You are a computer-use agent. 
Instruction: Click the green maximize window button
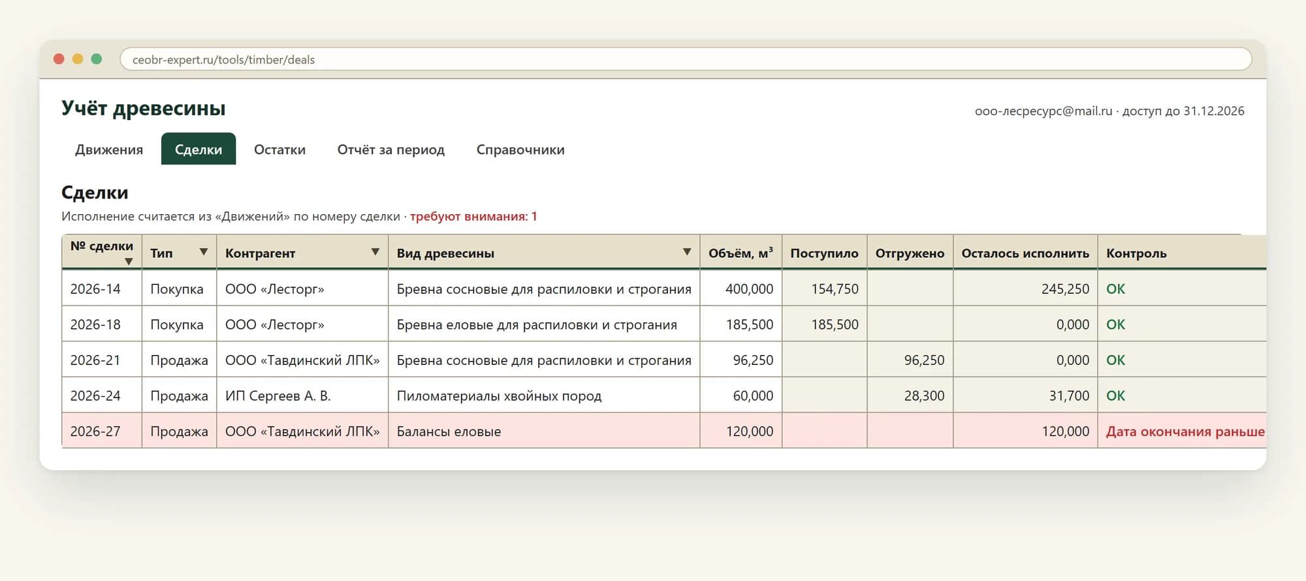[x=97, y=59]
